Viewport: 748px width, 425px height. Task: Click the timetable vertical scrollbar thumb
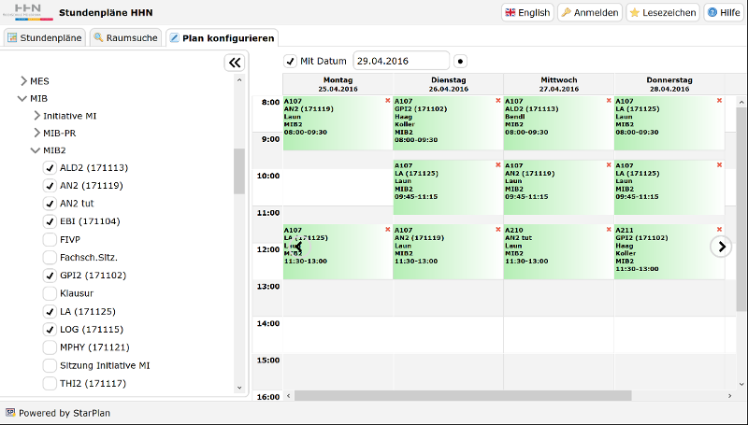click(741, 209)
